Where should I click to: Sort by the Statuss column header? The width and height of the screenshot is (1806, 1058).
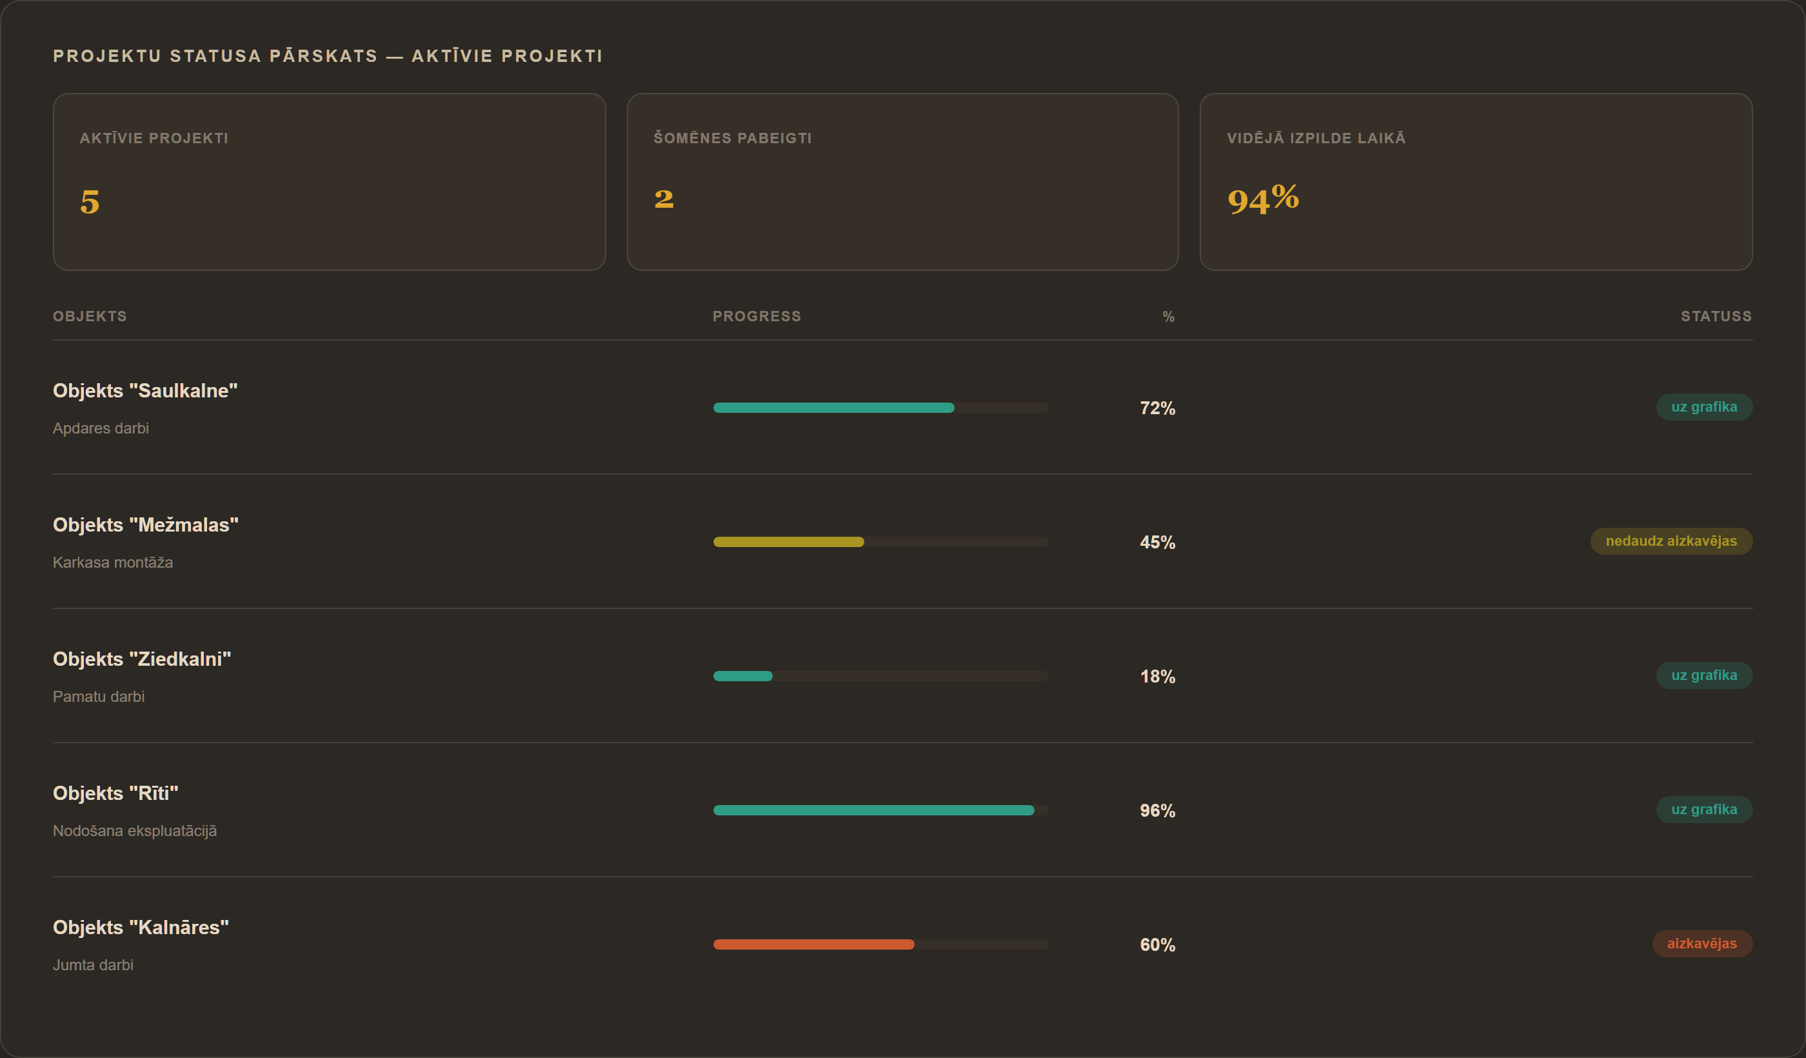click(x=1716, y=316)
